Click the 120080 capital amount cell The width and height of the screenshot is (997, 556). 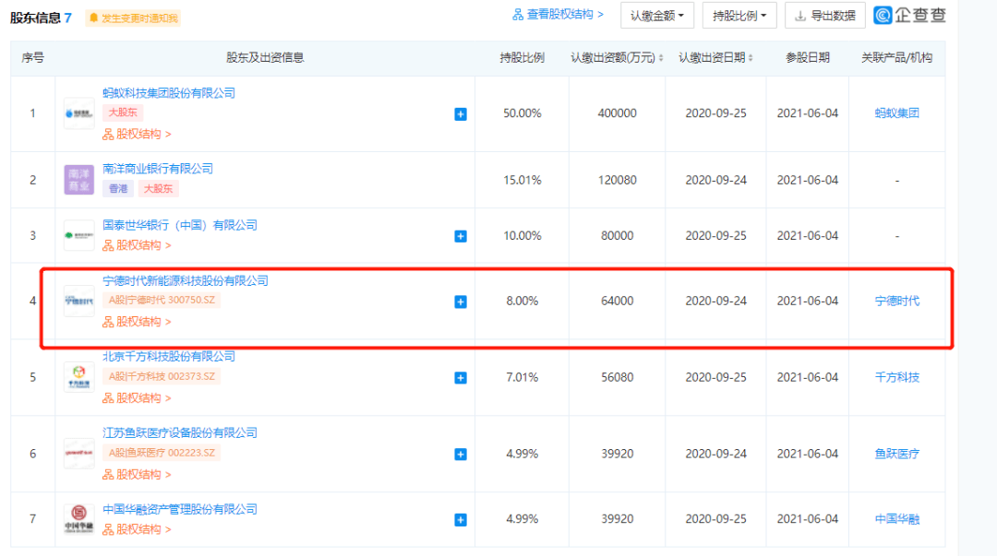617,180
